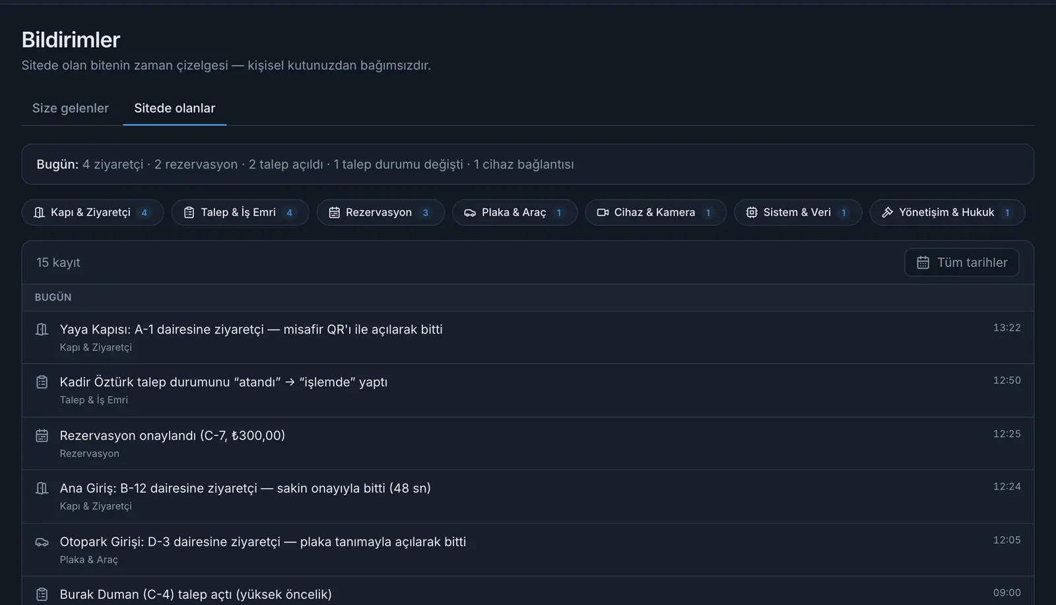Click the door icon of Ana Giriş entry
The height and width of the screenshot is (605, 1056).
pos(42,488)
